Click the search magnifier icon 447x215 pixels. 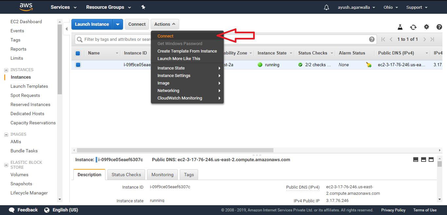coord(80,39)
